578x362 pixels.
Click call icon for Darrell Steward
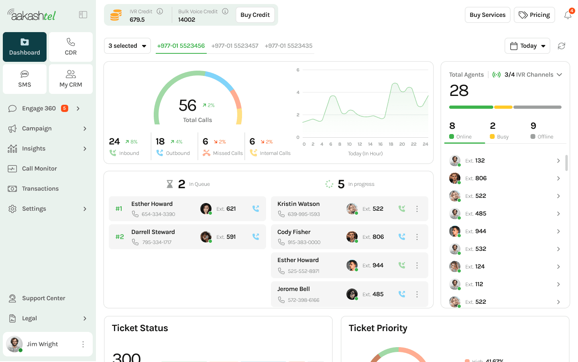coord(256,237)
